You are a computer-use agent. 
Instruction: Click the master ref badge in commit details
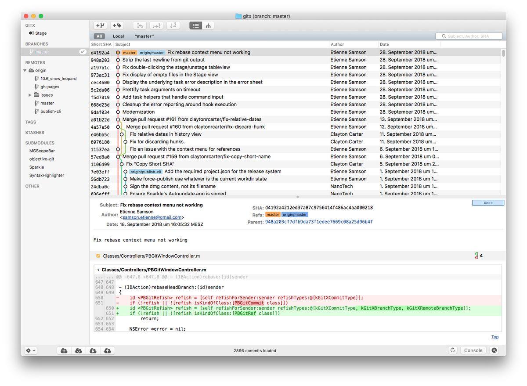[x=273, y=215]
